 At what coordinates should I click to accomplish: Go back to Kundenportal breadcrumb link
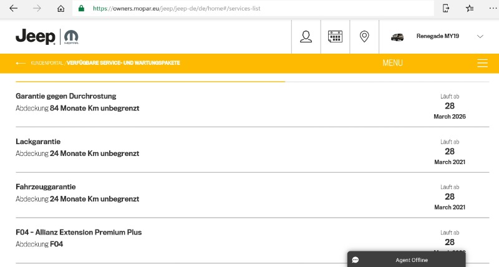point(47,63)
